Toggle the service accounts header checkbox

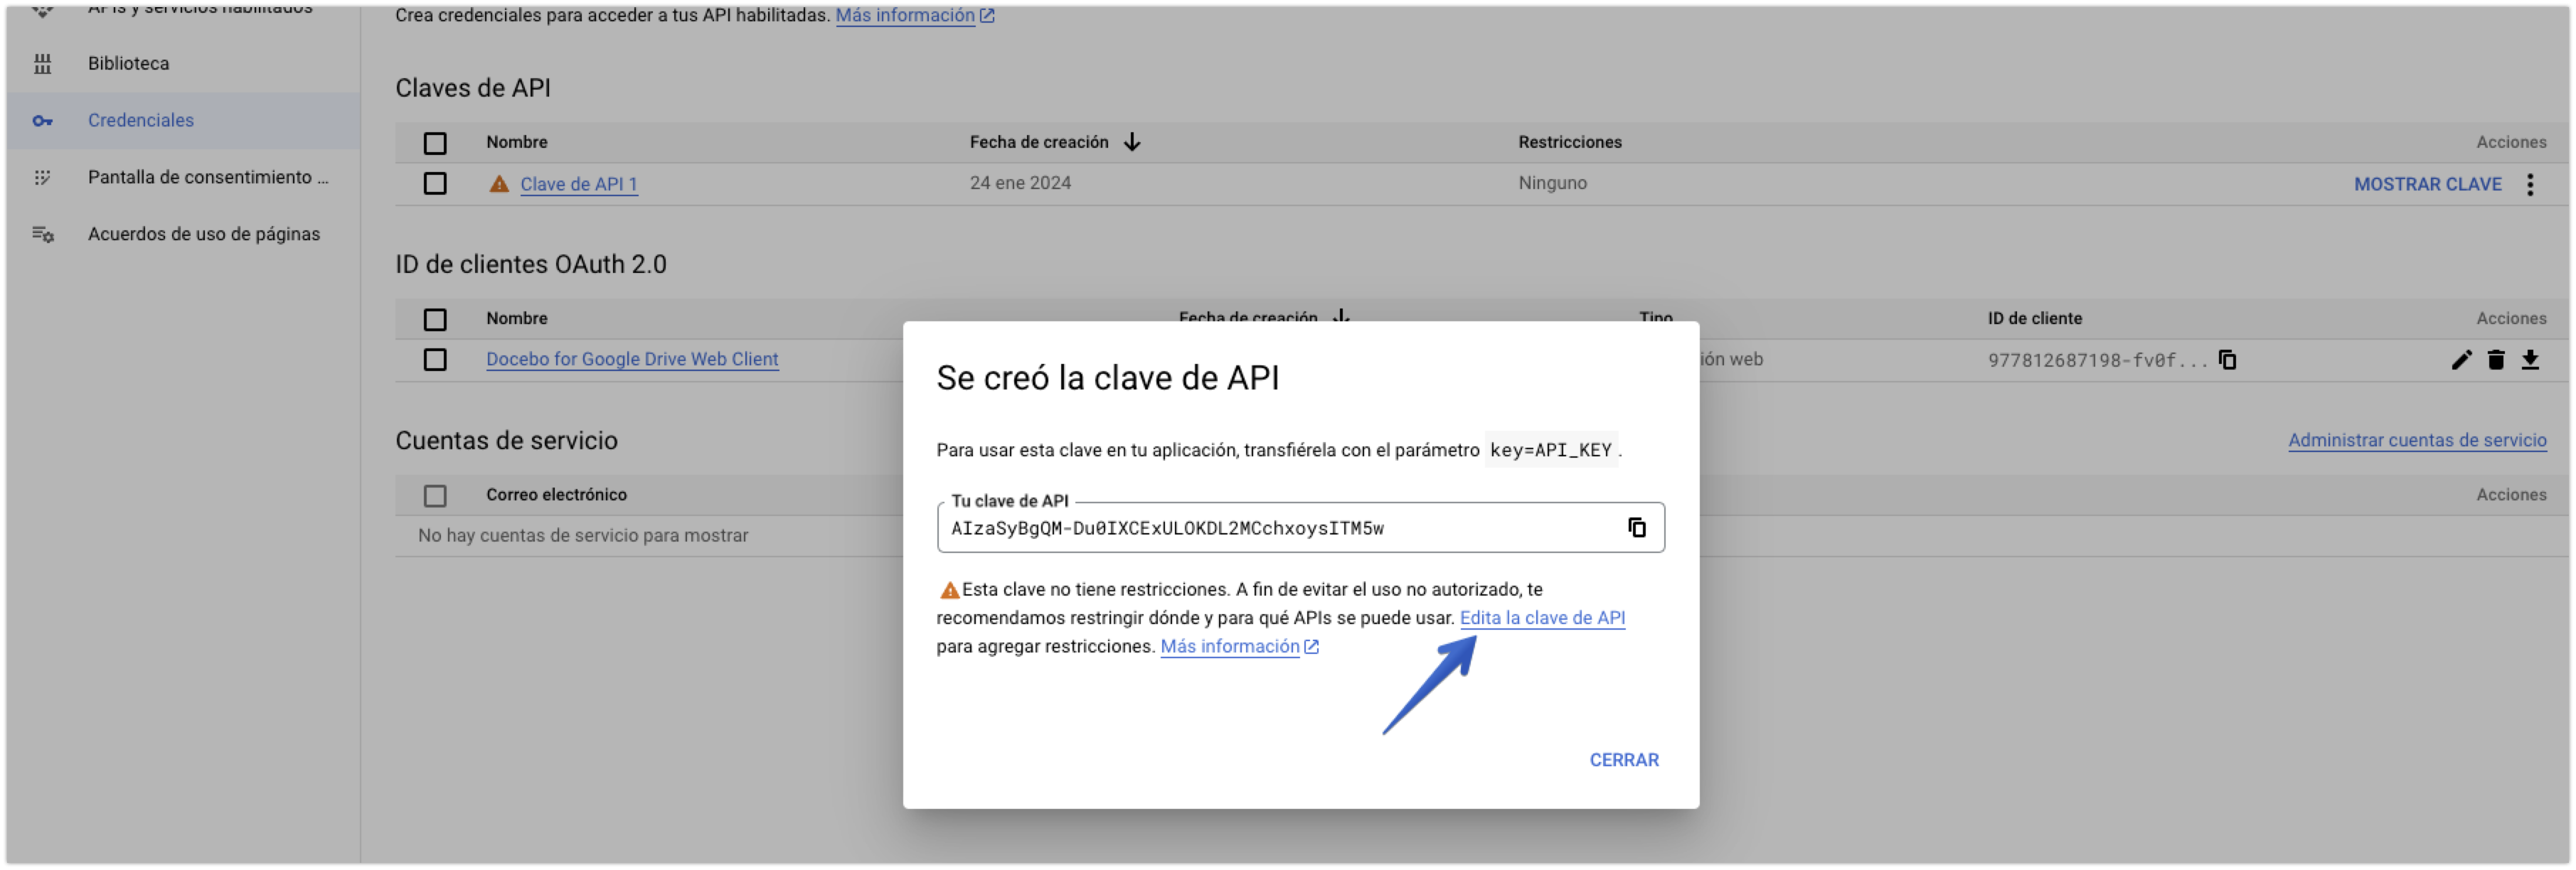pyautogui.click(x=435, y=495)
